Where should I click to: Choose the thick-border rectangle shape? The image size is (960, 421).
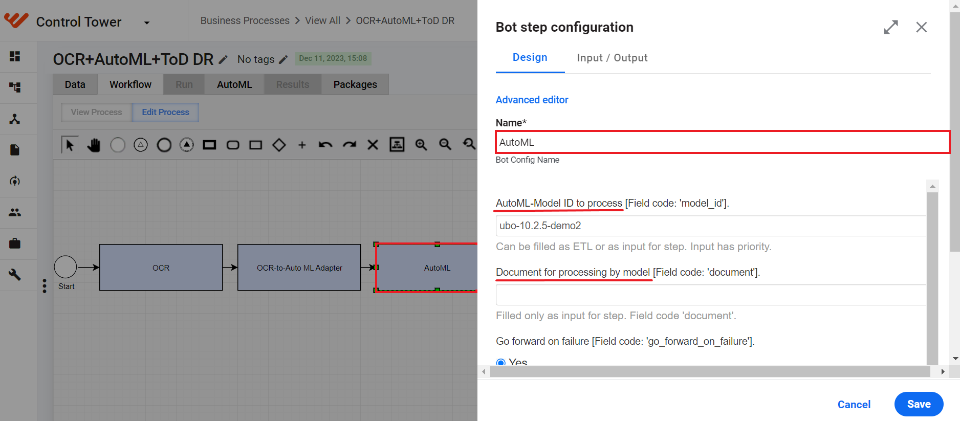[209, 145]
